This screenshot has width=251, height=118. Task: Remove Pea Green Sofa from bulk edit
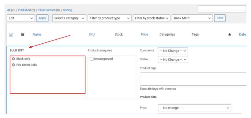point(13,65)
